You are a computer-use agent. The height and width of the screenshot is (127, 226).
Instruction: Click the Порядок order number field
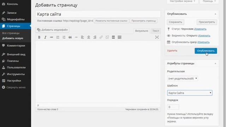pos(173,107)
